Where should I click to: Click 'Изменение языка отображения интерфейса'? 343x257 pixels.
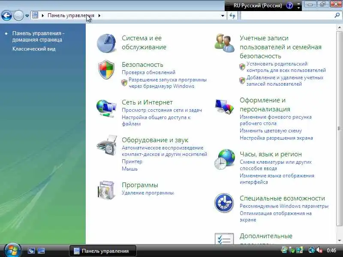pos(277,179)
